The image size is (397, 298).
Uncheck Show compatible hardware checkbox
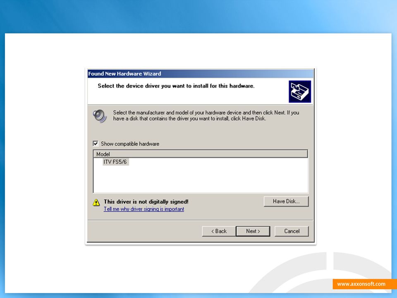pyautogui.click(x=96, y=144)
